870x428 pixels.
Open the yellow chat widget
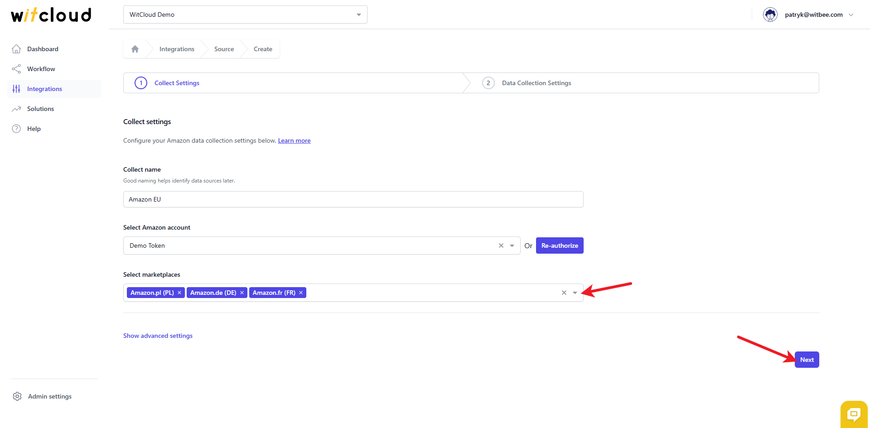tap(854, 414)
